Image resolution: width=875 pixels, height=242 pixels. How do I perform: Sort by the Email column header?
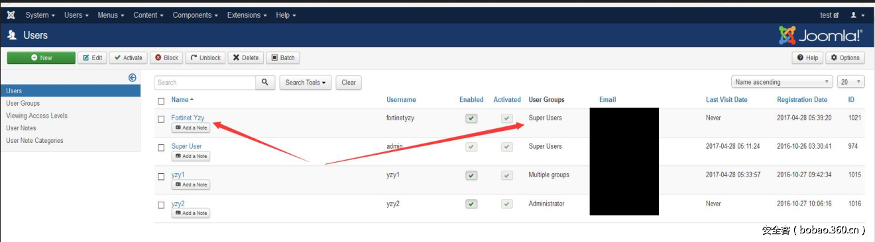tap(608, 100)
